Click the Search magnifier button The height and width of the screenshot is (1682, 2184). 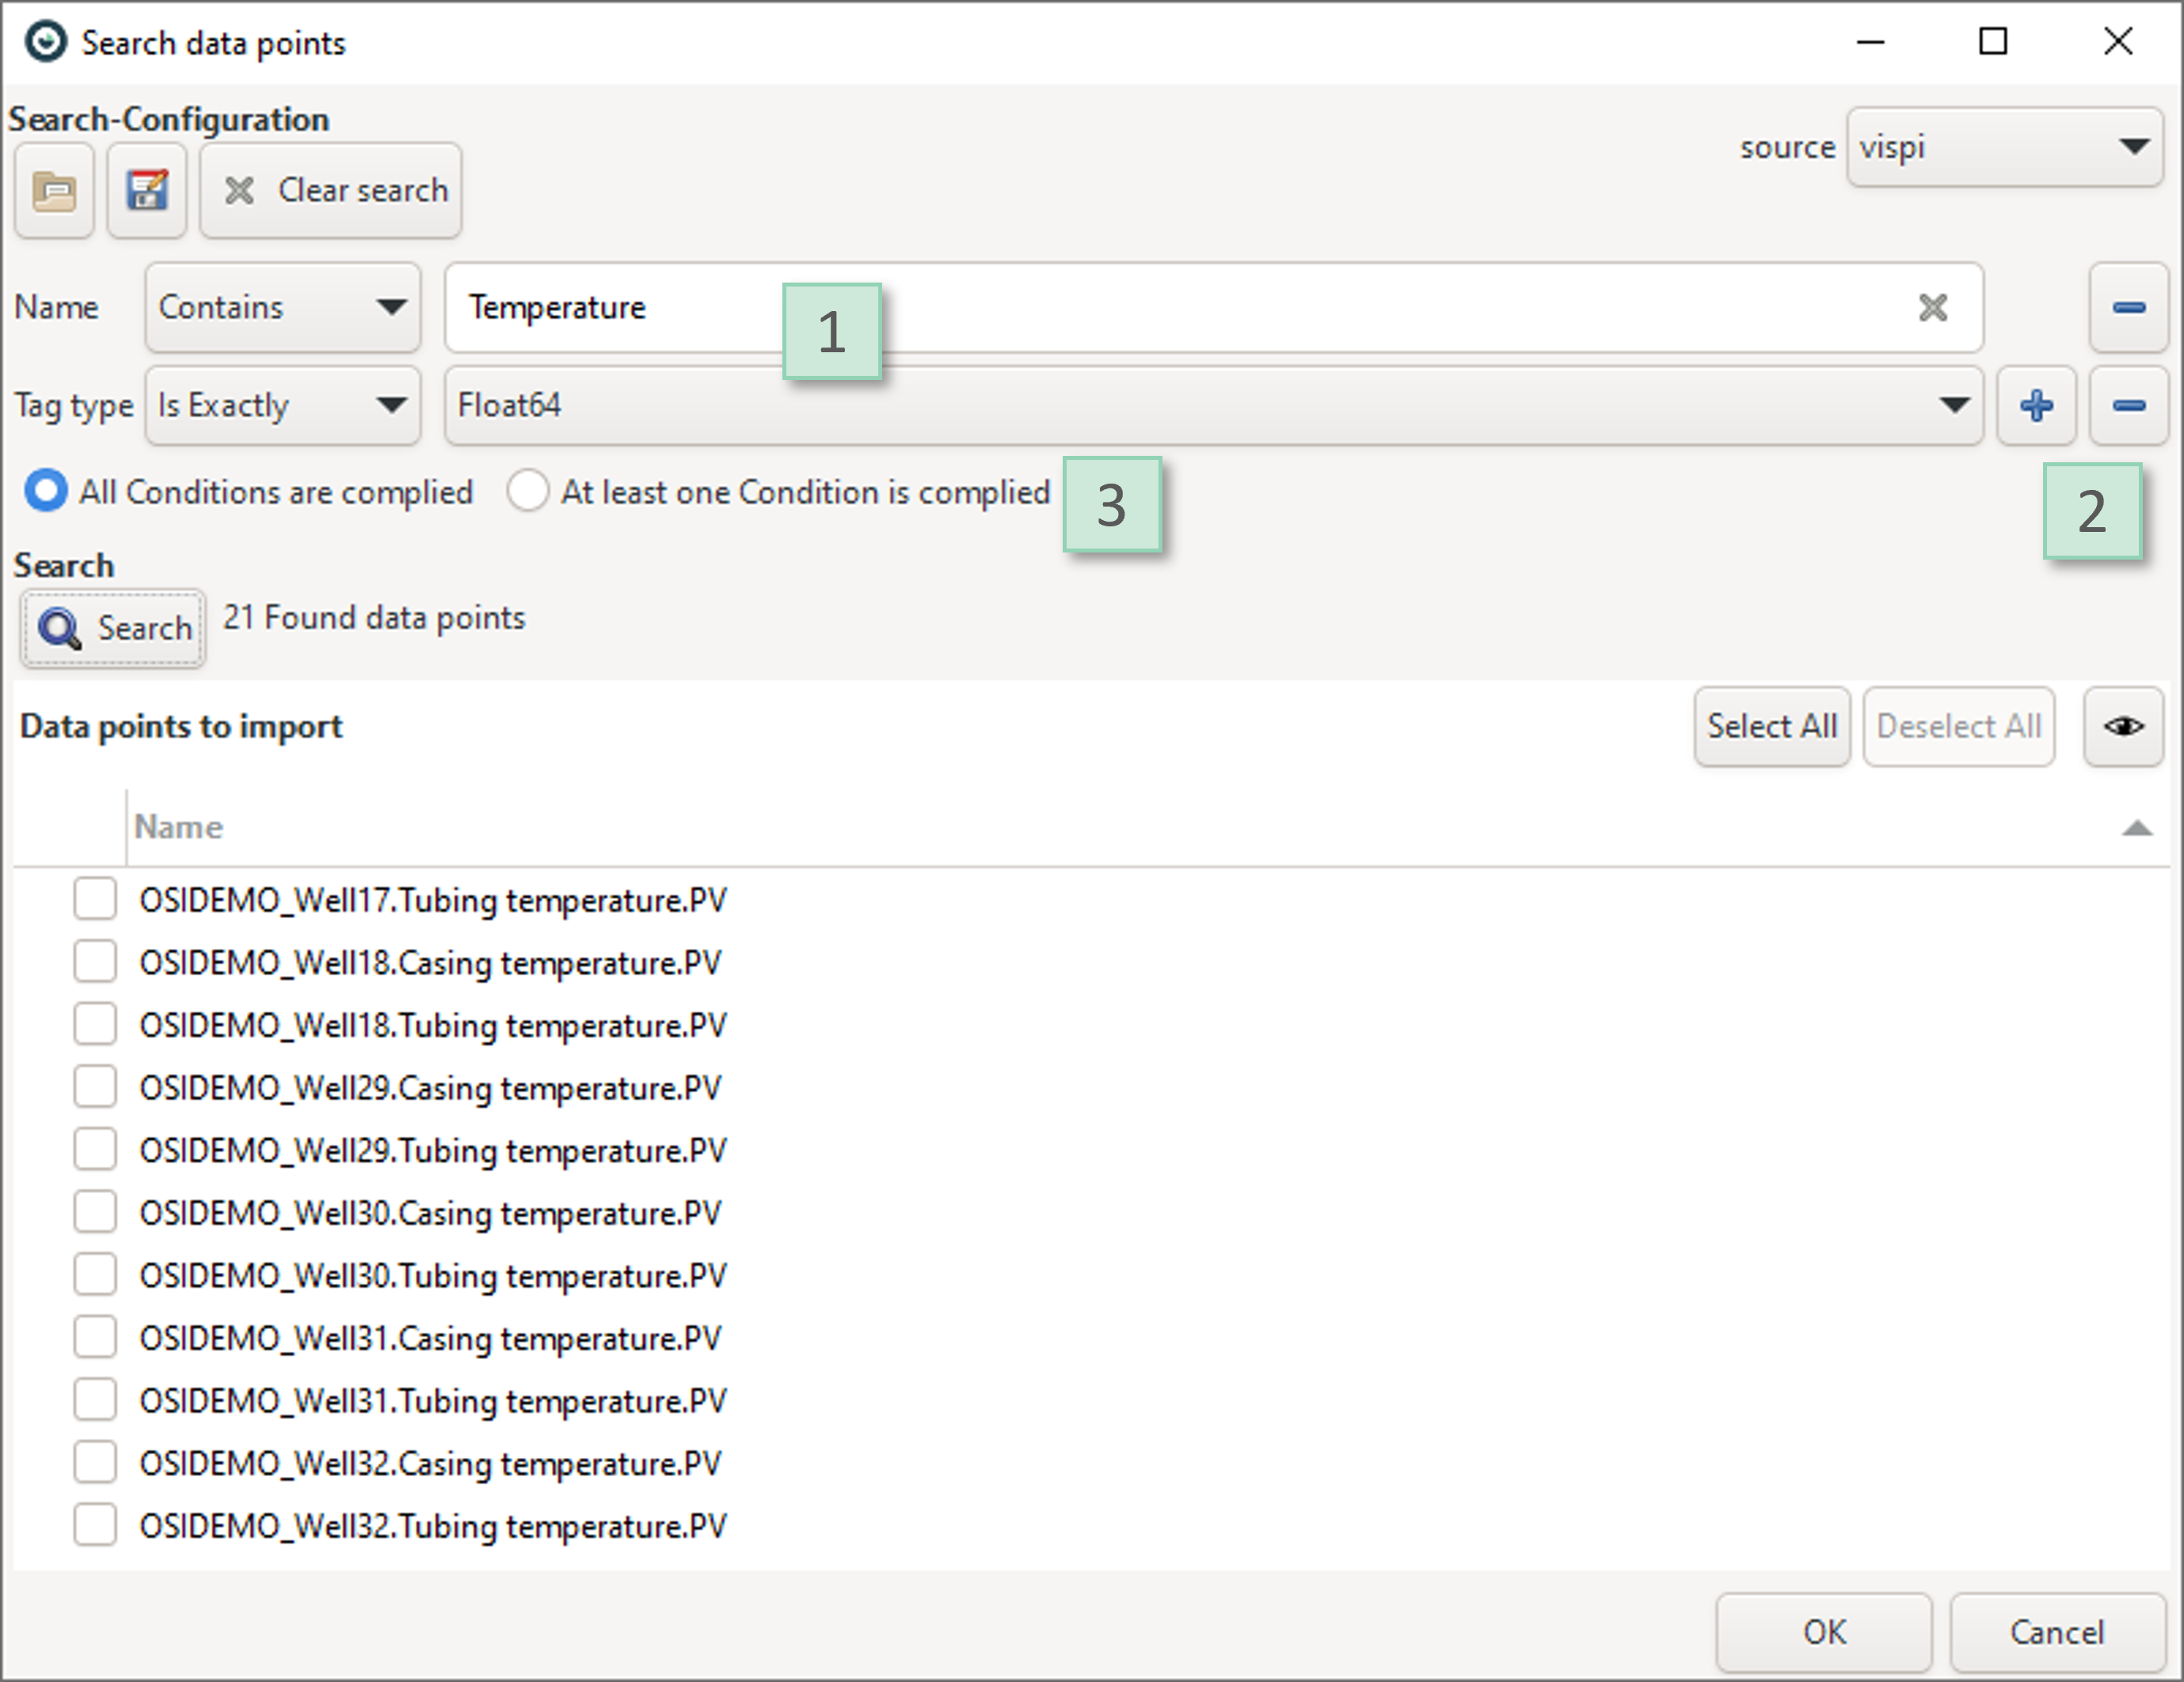click(x=113, y=628)
